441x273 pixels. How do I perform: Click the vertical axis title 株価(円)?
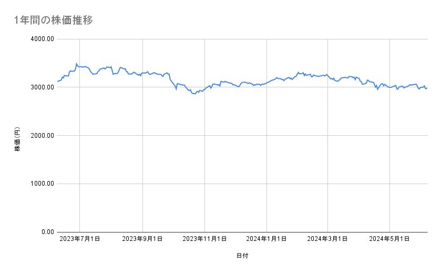coord(17,140)
